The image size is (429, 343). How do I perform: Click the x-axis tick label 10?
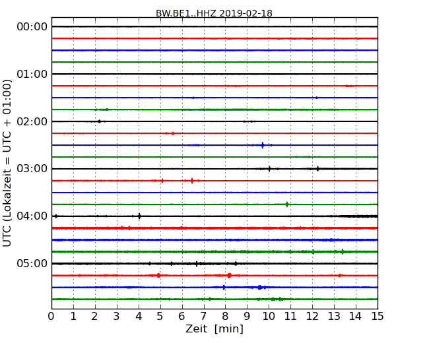269,317
